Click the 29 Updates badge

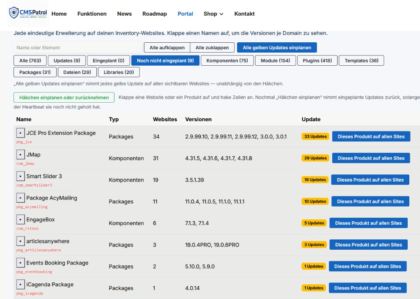pos(315,158)
